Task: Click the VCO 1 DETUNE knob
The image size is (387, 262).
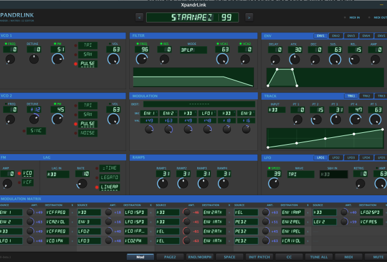Action: click(x=34, y=59)
